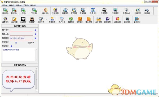This screenshot has height=97, width=159.
Task: Click the 合并视频 (Merge Video) icon
Action: coord(99,20)
